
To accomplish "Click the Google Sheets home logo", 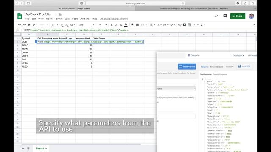I will 19,16.
